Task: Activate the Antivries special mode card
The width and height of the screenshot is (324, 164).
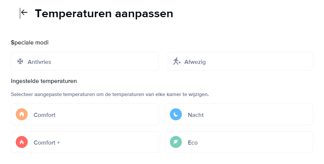Action: 85,61
